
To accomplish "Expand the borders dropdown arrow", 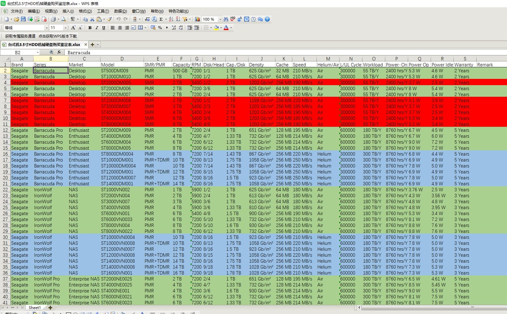I will tap(211, 28).
